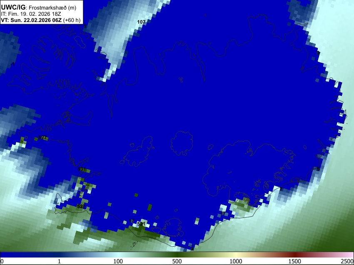Click the map value label '521'
This screenshot has height=265, width=354.
(141, 224)
